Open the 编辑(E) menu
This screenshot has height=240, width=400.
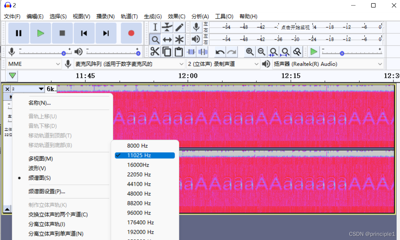click(x=35, y=17)
